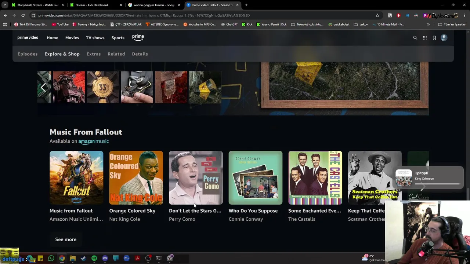This screenshot has height=264, width=470.
Task: Switch to walton goggins filmleri Google tab
Action: [155, 5]
